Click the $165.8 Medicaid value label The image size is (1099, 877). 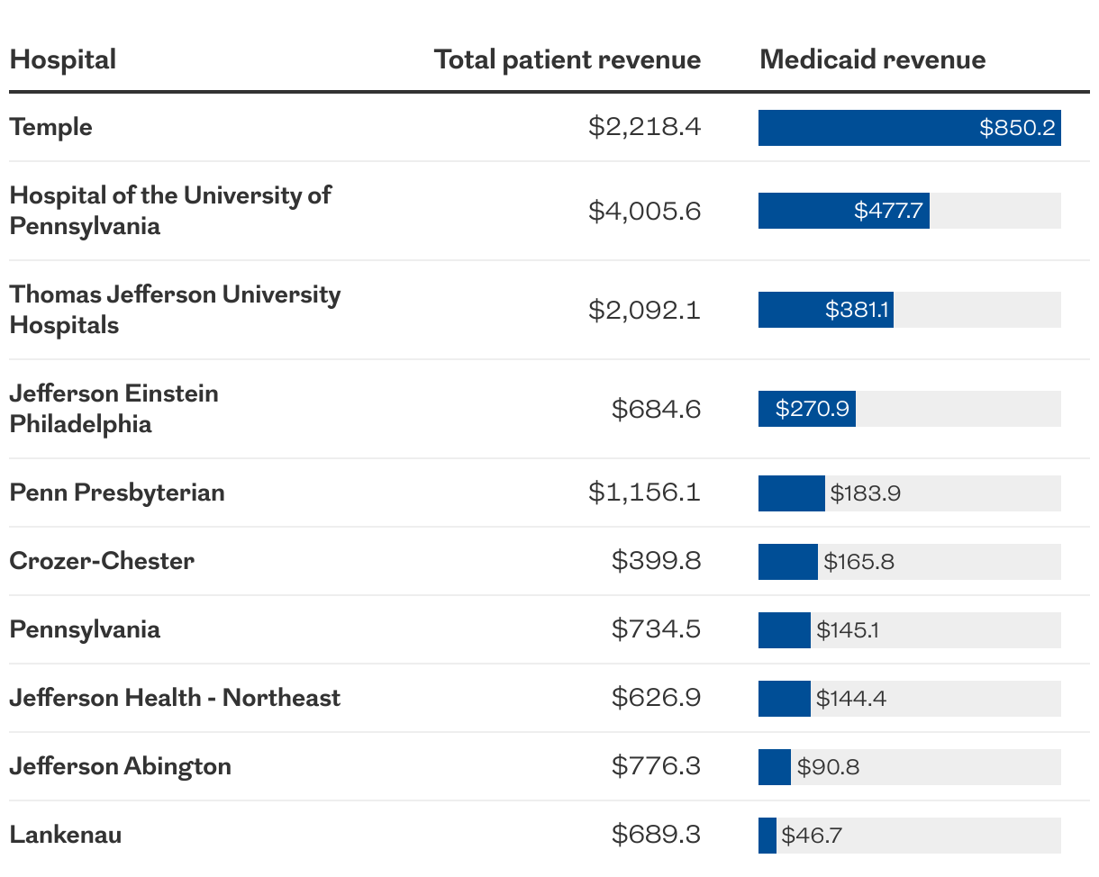tap(858, 562)
